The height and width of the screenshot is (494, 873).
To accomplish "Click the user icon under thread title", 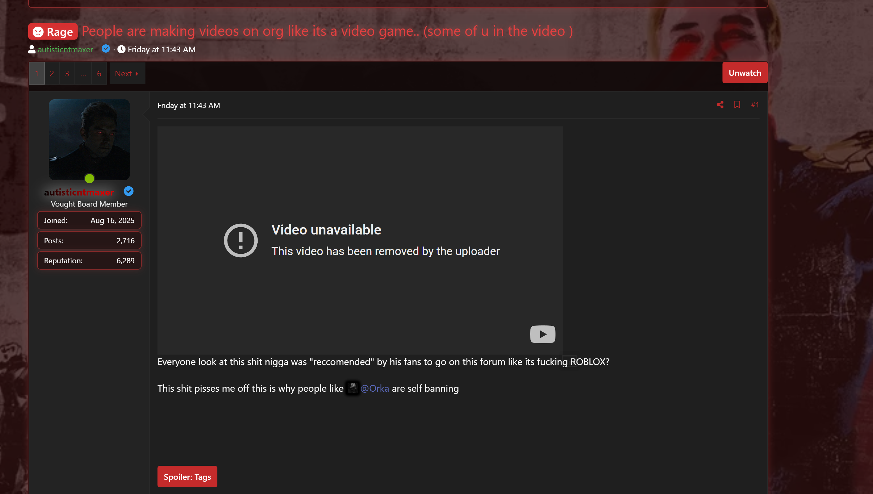I will click(x=32, y=49).
